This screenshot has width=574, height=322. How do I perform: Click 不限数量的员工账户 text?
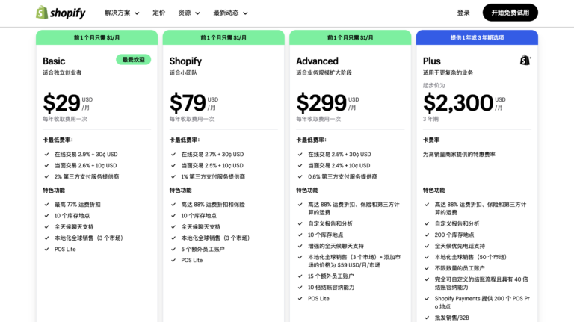pos(460,268)
